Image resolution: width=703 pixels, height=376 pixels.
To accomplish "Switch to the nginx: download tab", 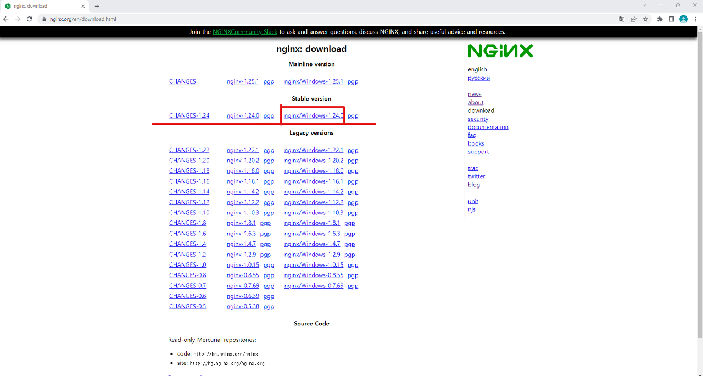I will tap(41, 6).
